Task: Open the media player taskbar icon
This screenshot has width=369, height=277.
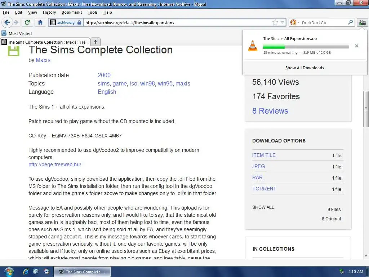Action: (46, 272)
